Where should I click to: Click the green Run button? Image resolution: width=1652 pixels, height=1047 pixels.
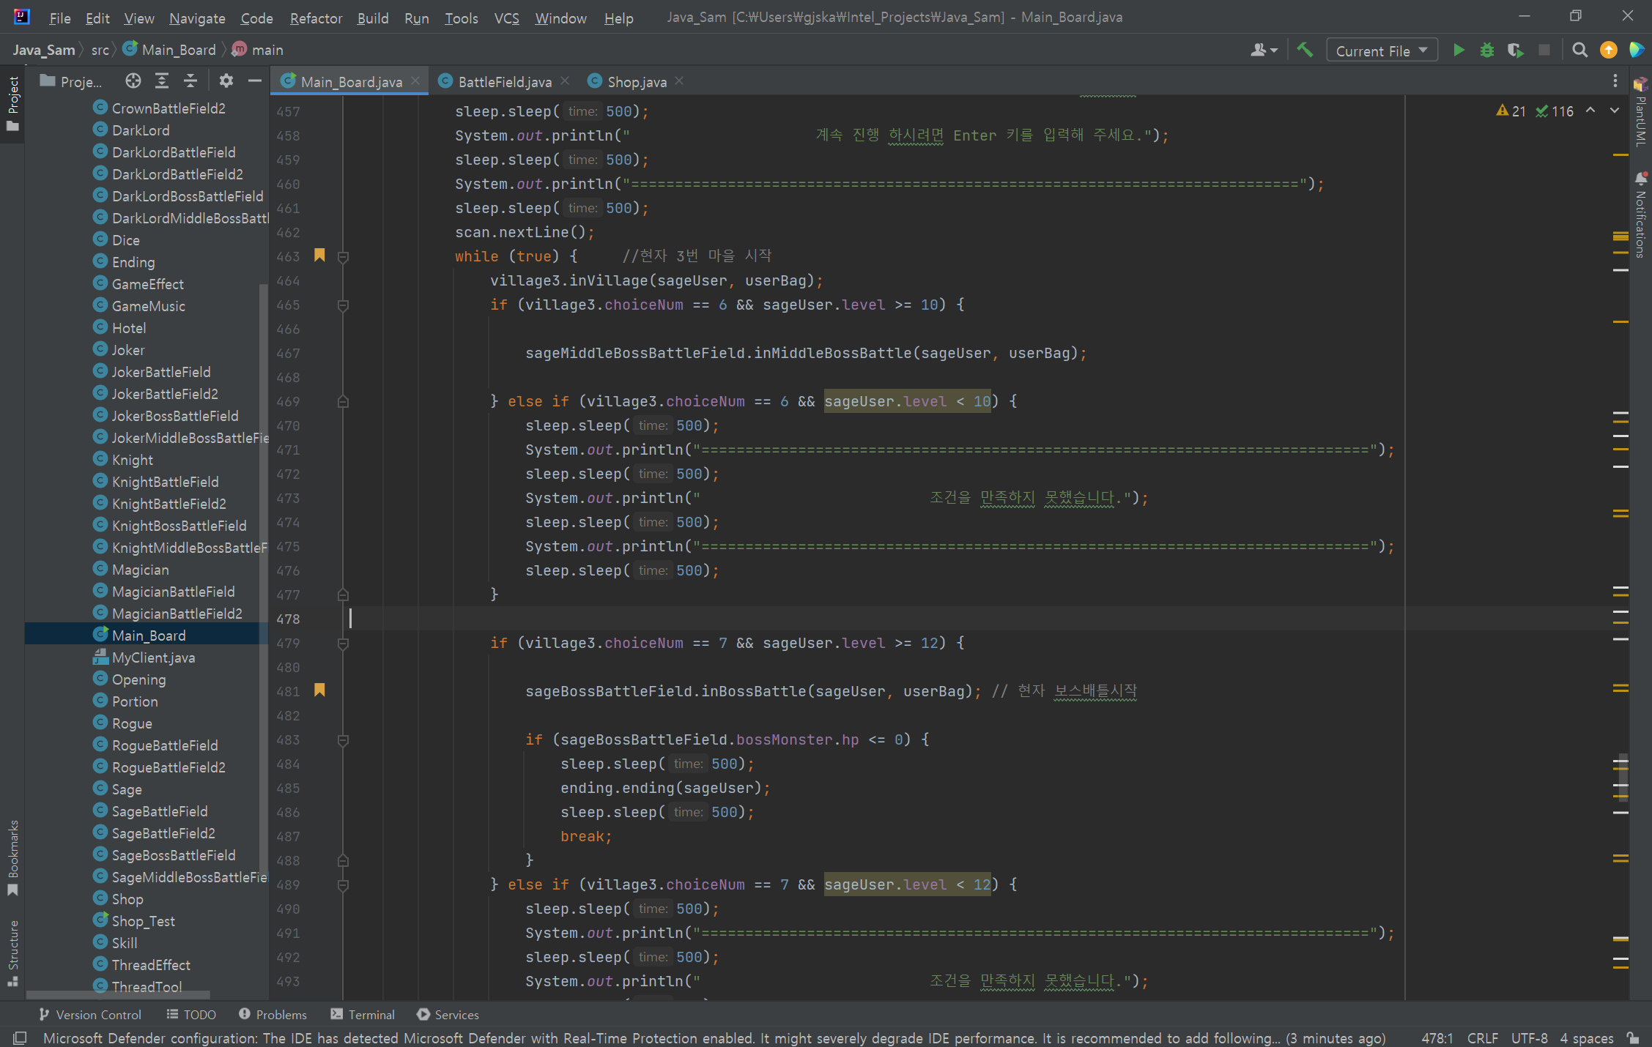(x=1459, y=51)
